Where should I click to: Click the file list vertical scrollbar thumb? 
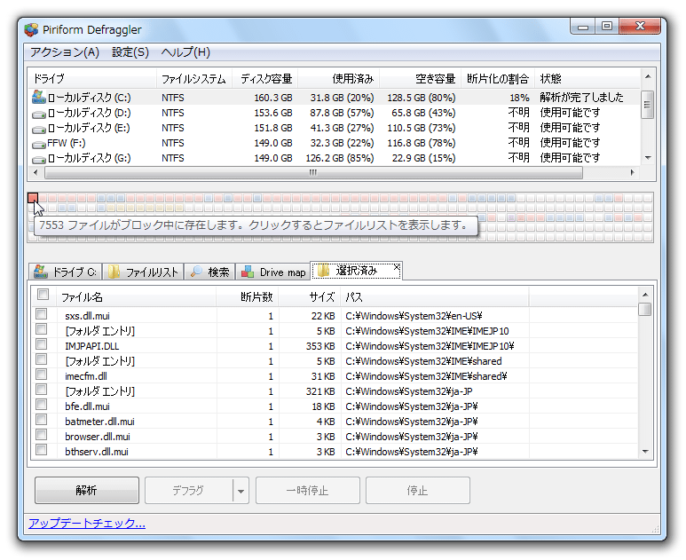(x=645, y=309)
